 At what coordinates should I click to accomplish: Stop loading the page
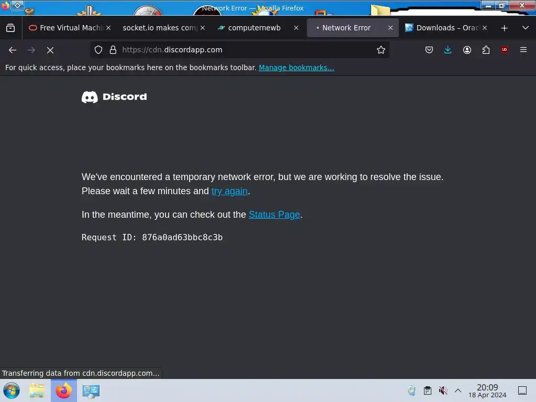click(x=50, y=50)
